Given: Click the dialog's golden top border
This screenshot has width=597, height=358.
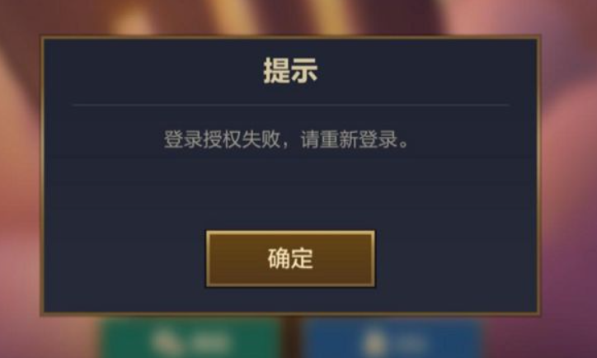Looking at the screenshot, I should (x=290, y=37).
